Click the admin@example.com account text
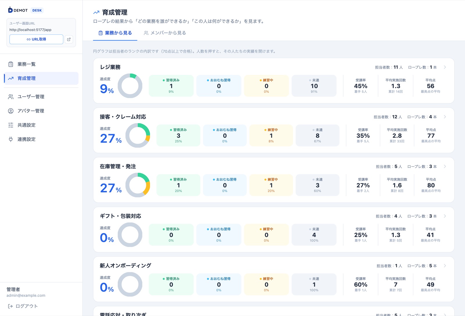465x316 pixels. [26, 295]
